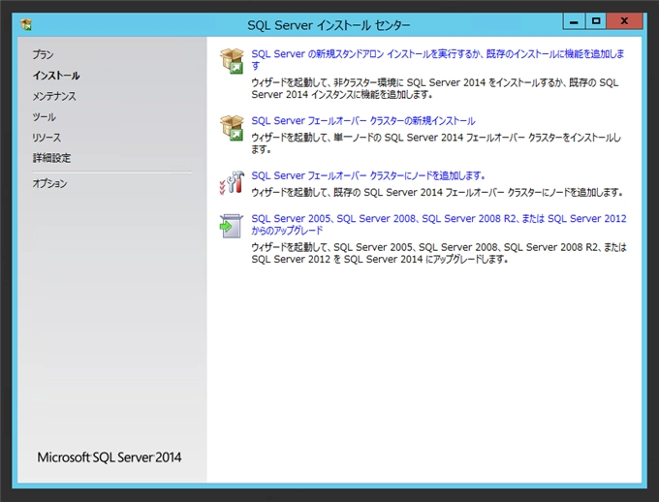Click the new standalone installation box icon
The image size is (659, 502).
(232, 61)
